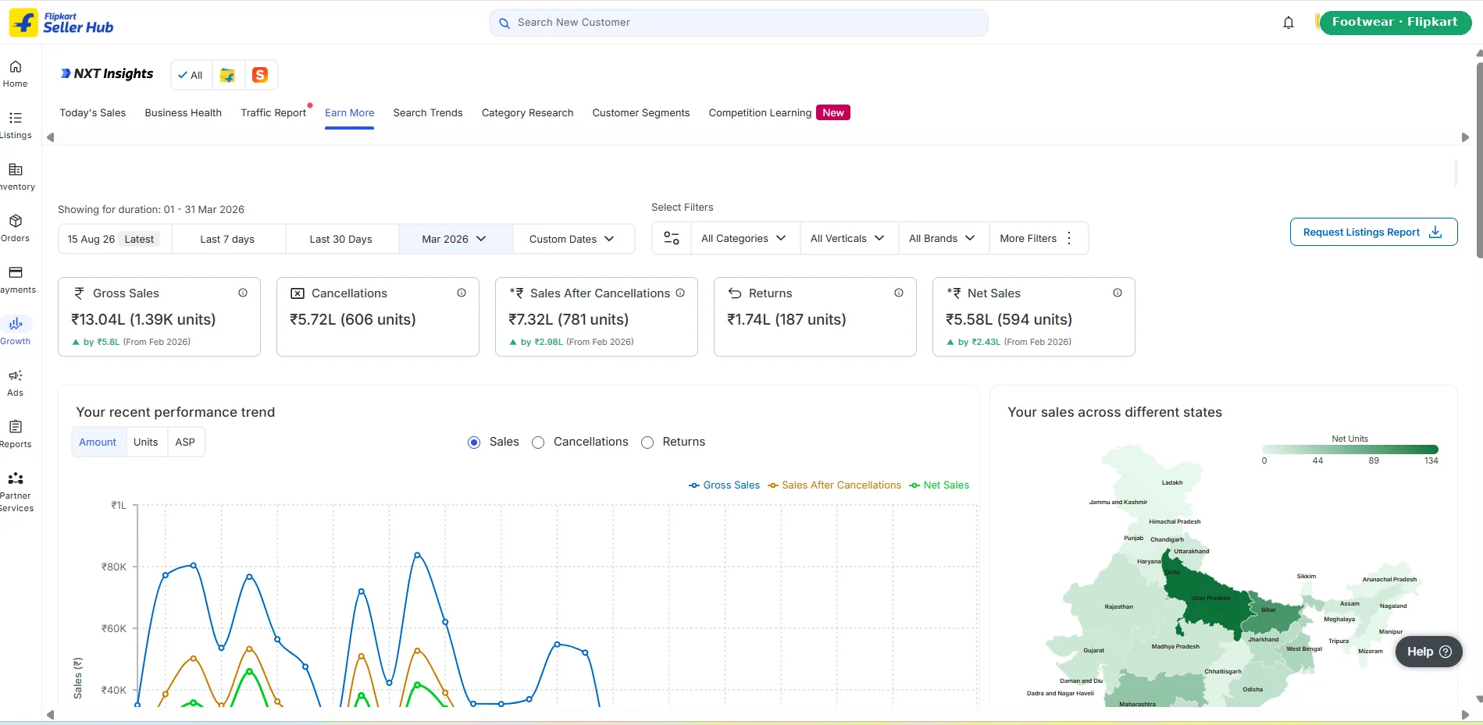The image size is (1483, 725).
Task: Open Payments in the sidebar
Action: coord(16,279)
